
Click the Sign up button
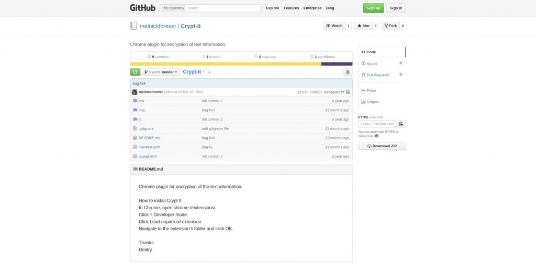click(373, 8)
